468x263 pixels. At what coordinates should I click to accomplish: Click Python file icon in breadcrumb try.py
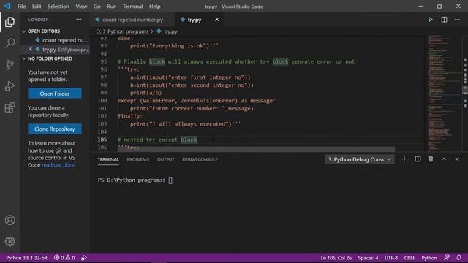coord(159,31)
